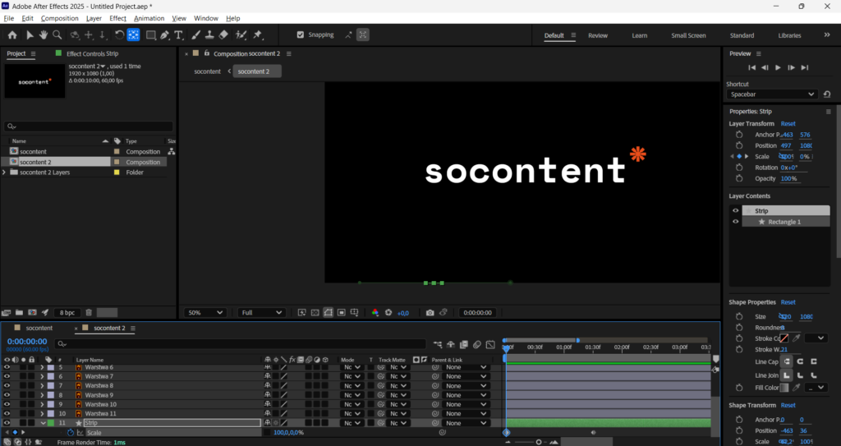Open the Spacebar shortcut dropdown

click(x=772, y=94)
